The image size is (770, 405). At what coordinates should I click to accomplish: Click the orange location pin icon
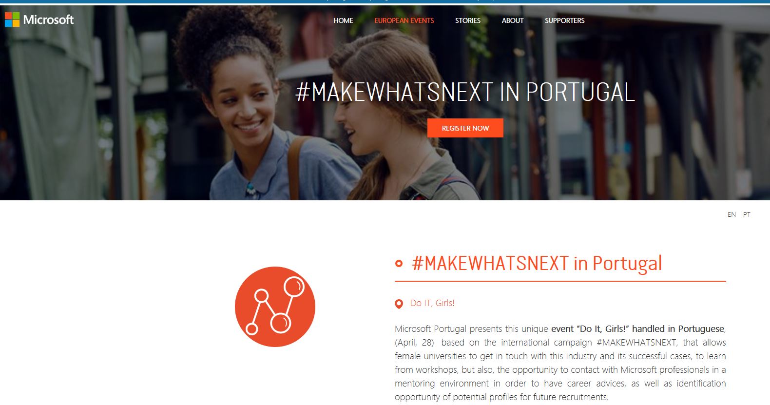(x=399, y=304)
